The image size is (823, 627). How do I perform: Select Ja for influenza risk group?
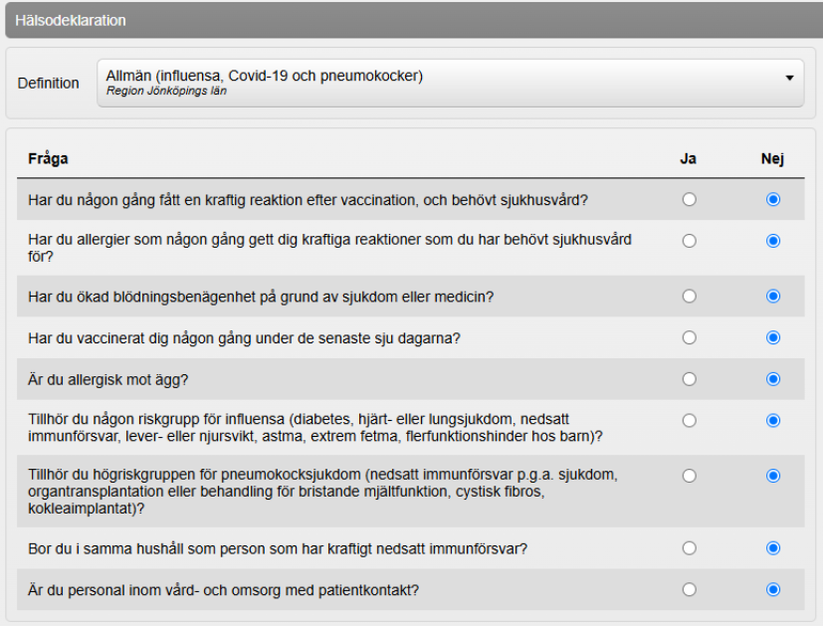point(689,421)
